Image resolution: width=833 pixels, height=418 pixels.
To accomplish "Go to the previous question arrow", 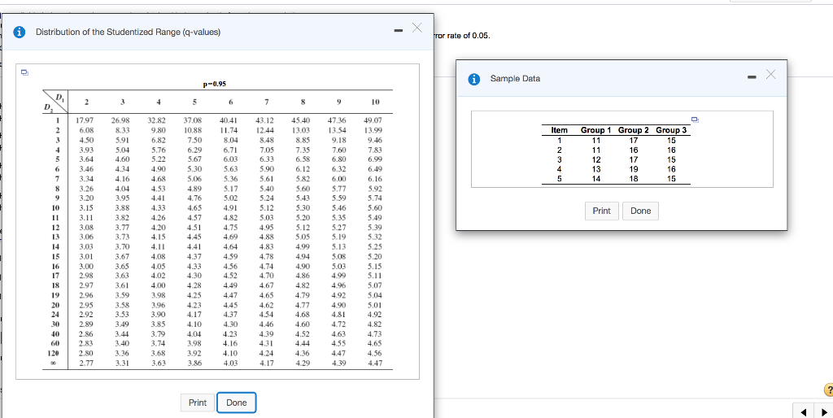I will coord(805,412).
